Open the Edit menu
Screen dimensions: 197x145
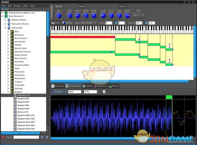[10, 6]
